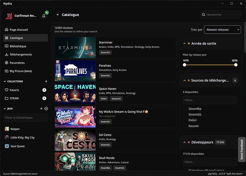
Task: Click the Rechercher search field
Action: click(x=221, y=15)
